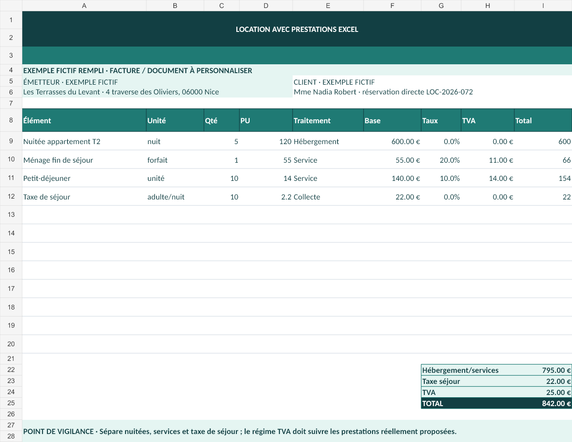Select column A header

pos(84,5)
